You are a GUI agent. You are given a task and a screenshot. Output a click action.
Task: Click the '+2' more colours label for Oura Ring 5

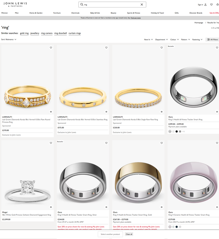coord(183,132)
